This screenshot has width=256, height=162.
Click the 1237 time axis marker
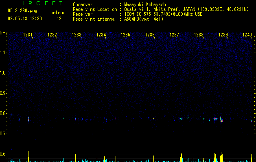point(174,34)
